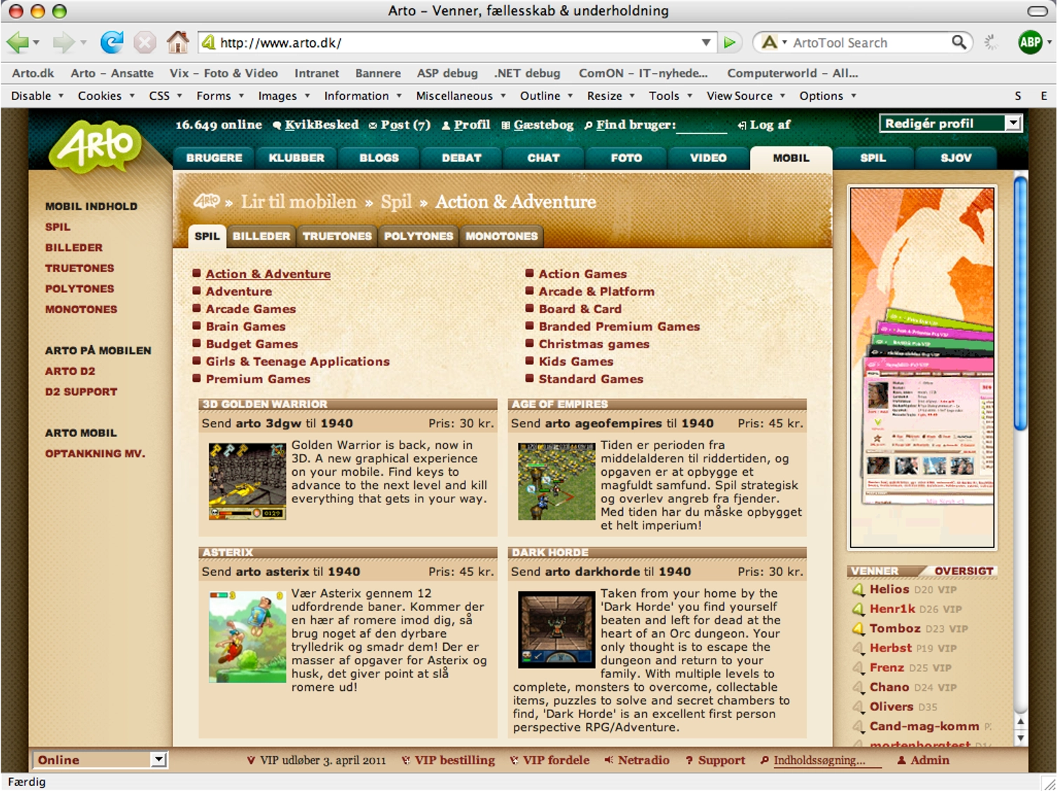Screen dimensions: 1057x791
Task: Open the CSS developer toolbar menu
Action: [165, 96]
